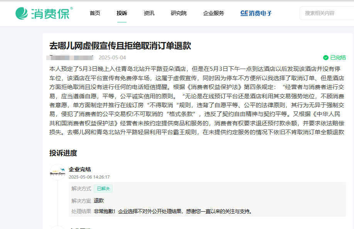Viewport: 354px width, 229px height.
Task: Visit the CE消费电子 link
Action: [256, 13]
